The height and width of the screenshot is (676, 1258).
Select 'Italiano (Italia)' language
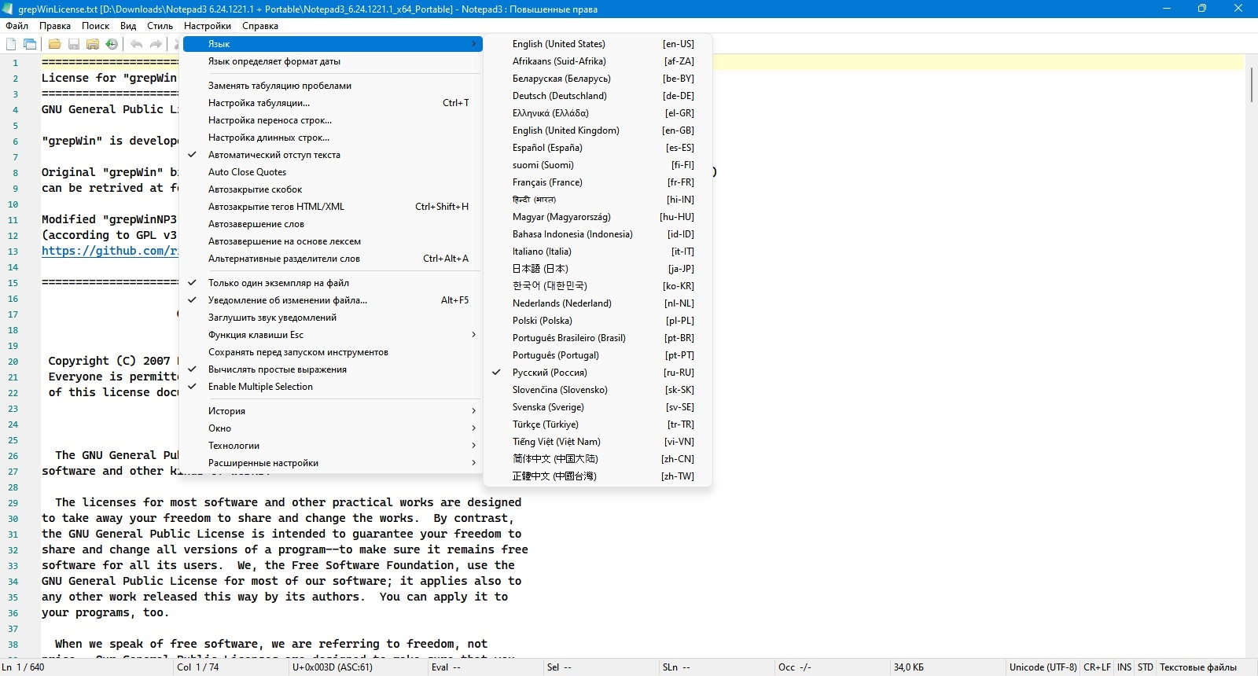(598, 252)
